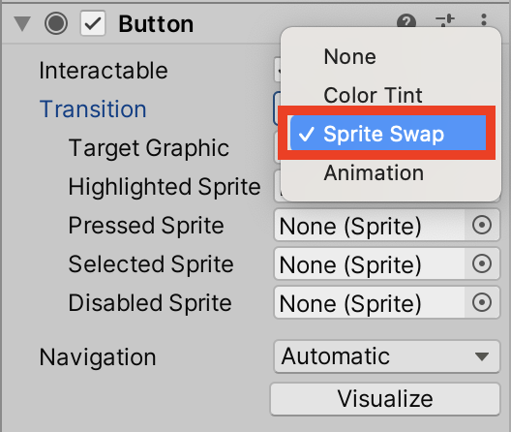This screenshot has height=432, width=511.
Task: Open the Button component kebab menu
Action: (484, 19)
